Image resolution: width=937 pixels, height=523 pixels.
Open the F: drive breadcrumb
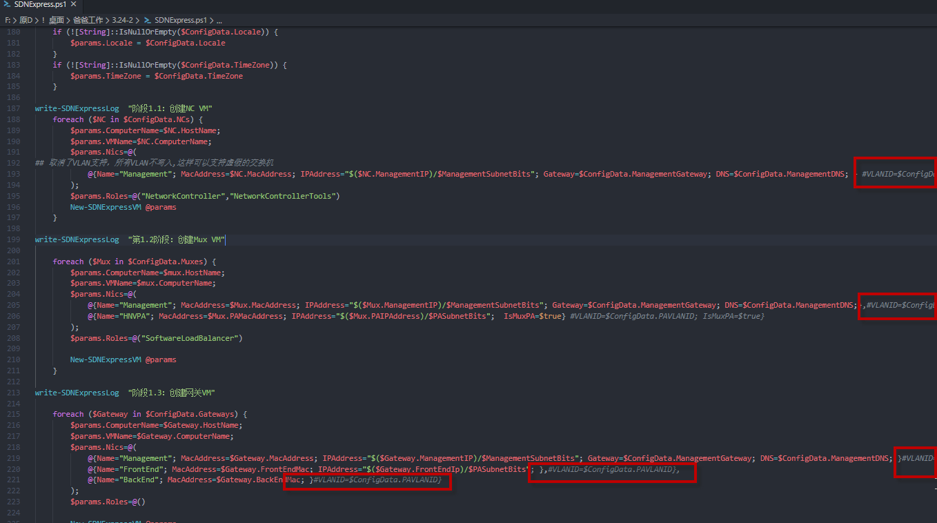(x=8, y=20)
